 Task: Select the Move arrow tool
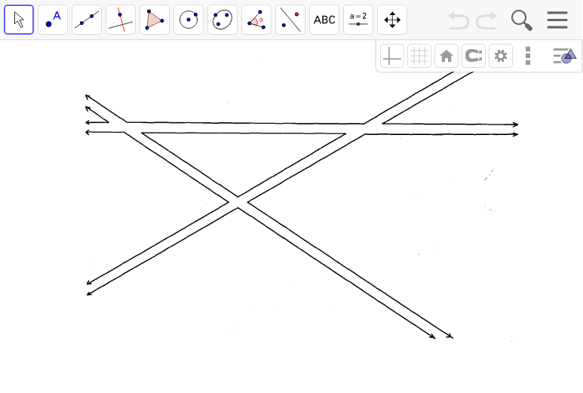19,20
